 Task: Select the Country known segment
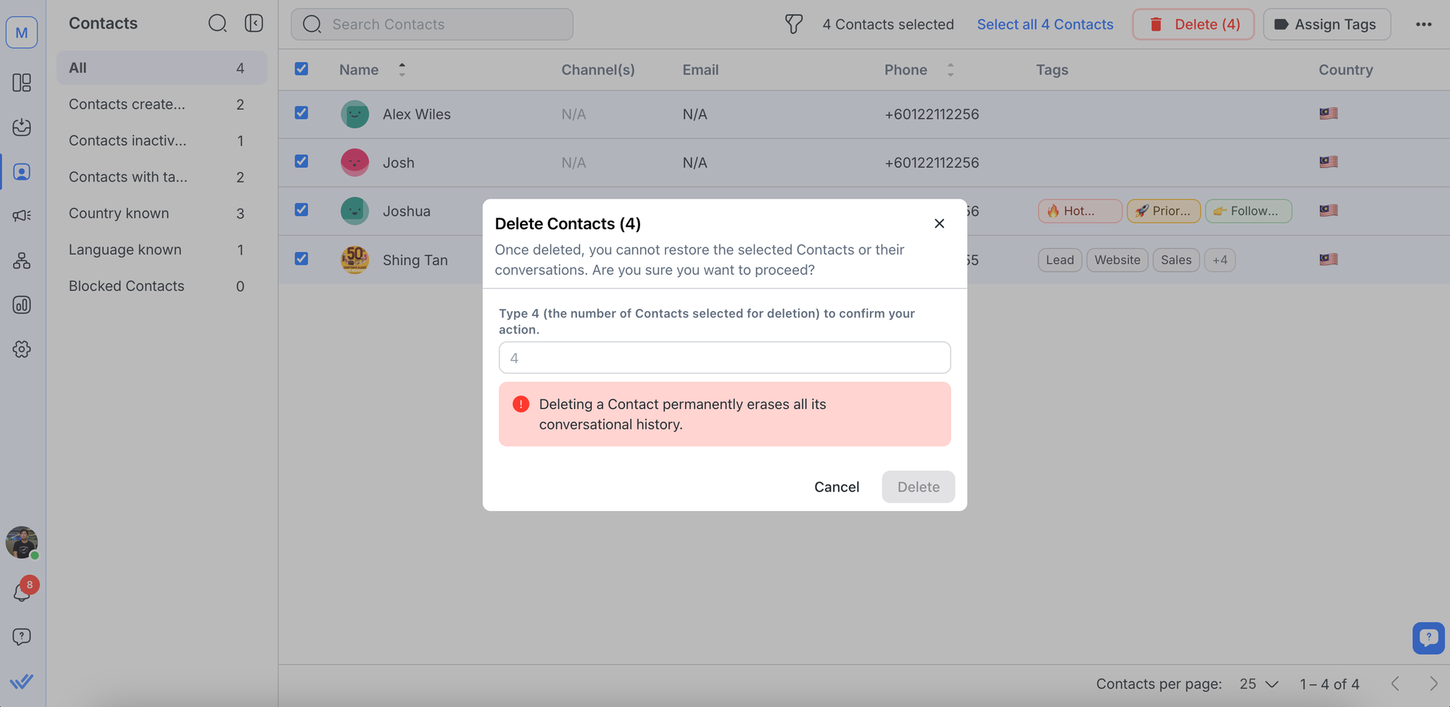click(119, 213)
